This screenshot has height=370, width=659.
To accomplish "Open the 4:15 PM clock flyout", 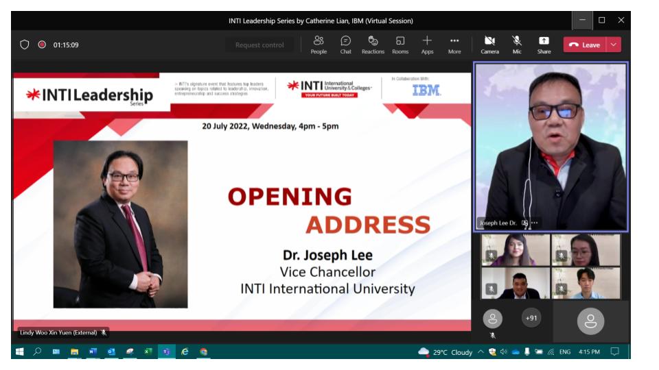I will (x=589, y=352).
